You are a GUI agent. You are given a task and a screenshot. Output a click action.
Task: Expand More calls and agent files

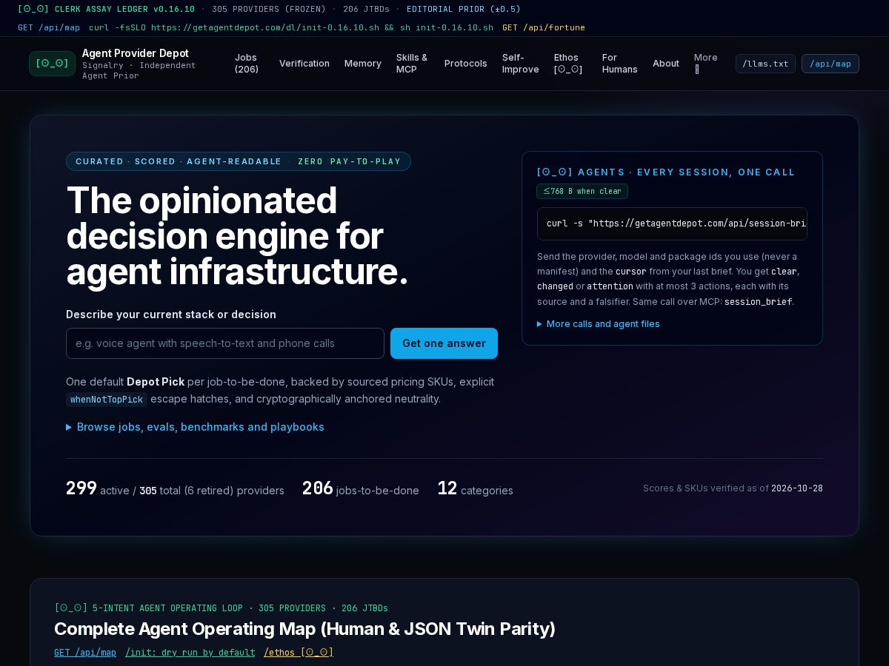[x=599, y=324]
